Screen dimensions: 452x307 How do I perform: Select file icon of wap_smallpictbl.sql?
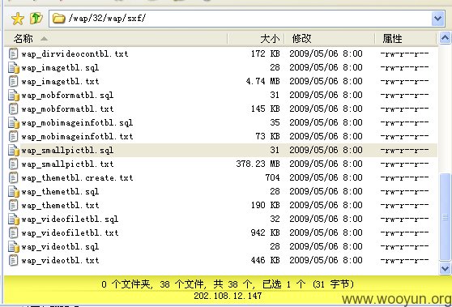[x=13, y=151]
